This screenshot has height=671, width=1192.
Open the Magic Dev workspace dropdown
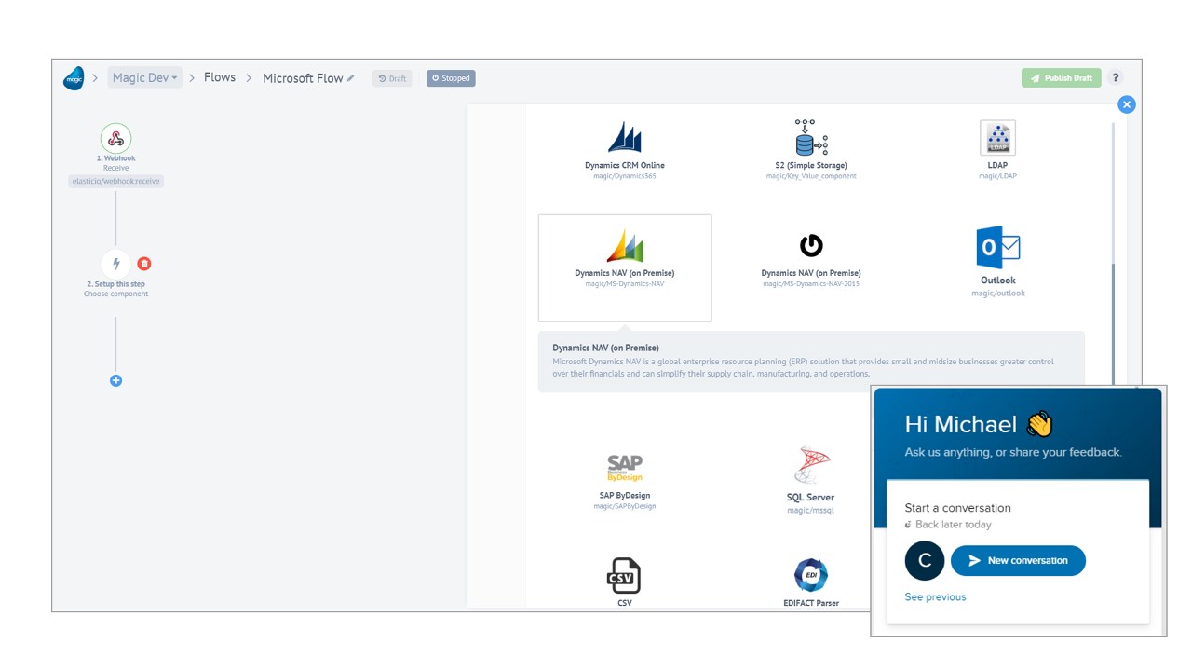pyautogui.click(x=144, y=77)
